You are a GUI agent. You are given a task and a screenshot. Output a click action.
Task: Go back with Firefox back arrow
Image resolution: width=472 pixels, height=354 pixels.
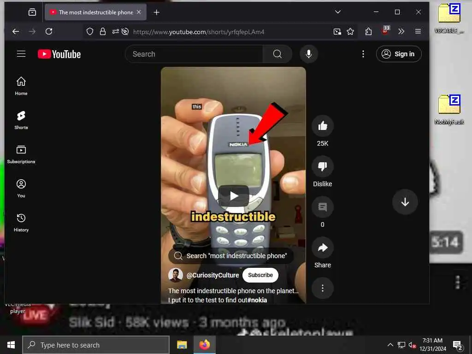(x=16, y=31)
